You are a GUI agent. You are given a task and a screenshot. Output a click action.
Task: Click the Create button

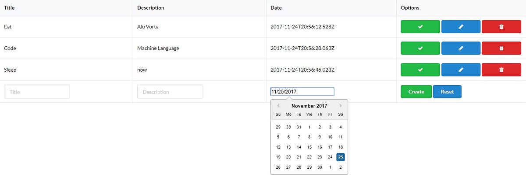416,92
